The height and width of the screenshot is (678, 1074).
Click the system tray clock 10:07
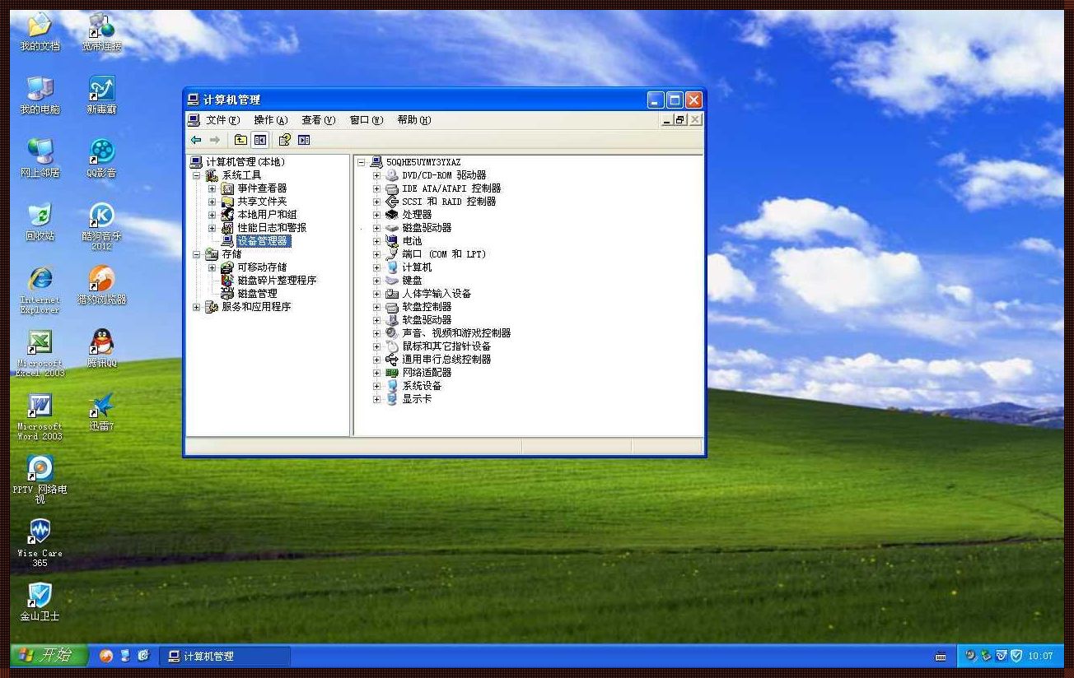(1041, 656)
